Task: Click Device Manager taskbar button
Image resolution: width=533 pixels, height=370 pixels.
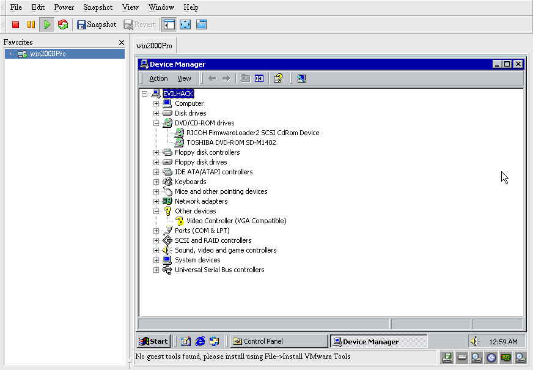Action: pos(379,341)
